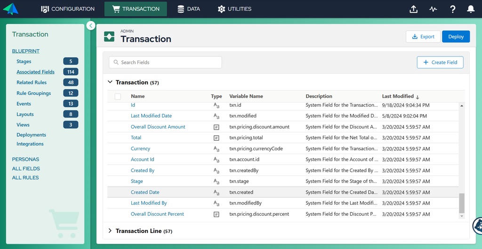Click the scrollbar down arrow in table

pyautogui.click(x=462, y=216)
